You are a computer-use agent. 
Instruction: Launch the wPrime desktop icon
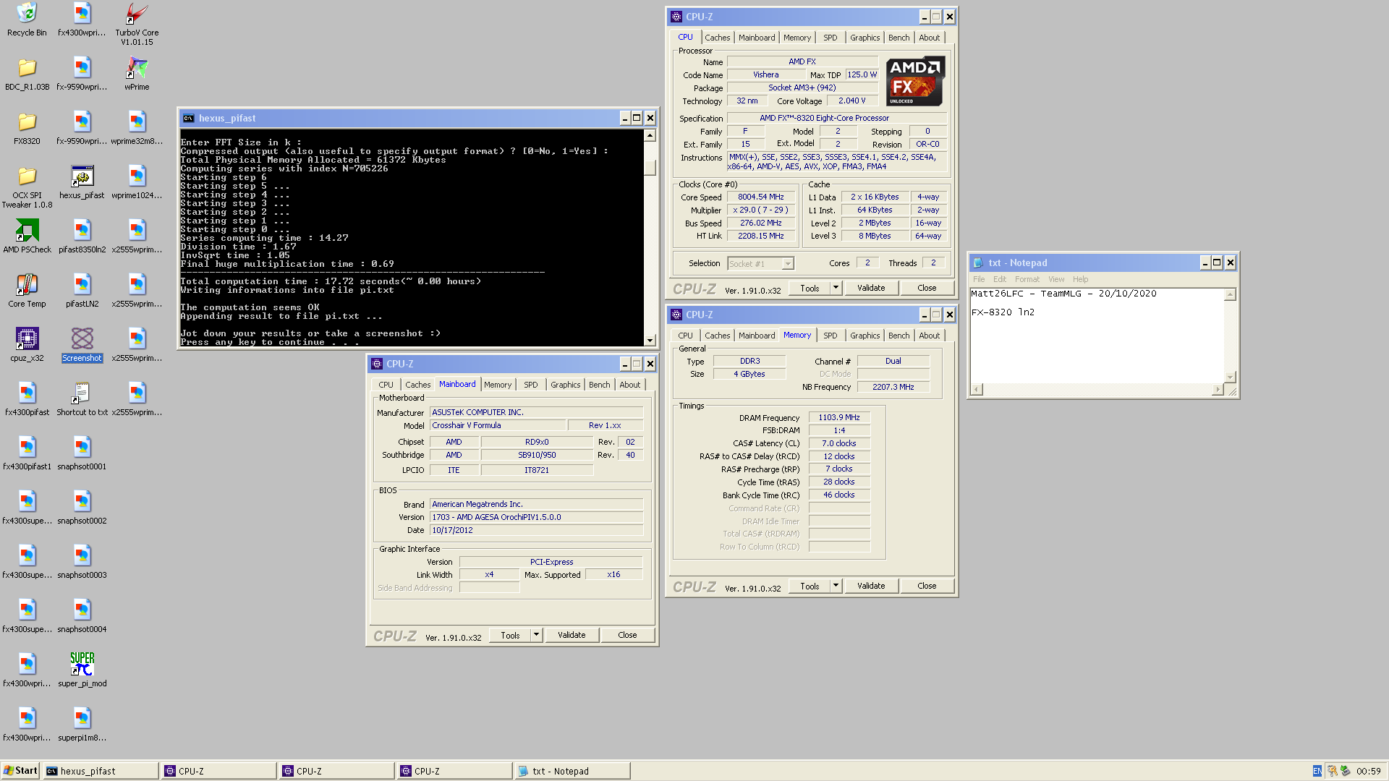coord(137,74)
